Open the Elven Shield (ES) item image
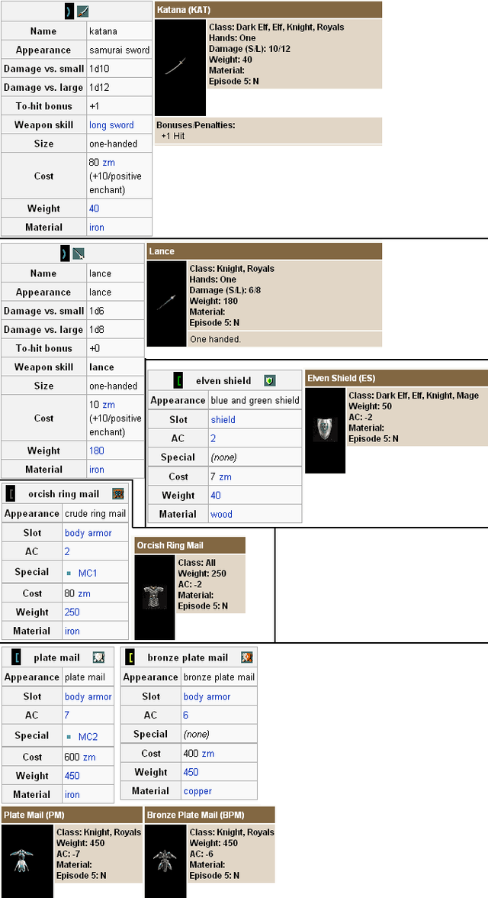 click(325, 430)
